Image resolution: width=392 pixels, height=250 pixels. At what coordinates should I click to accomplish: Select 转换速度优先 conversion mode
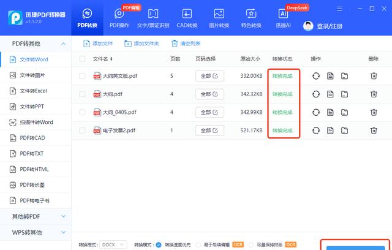click(159, 244)
